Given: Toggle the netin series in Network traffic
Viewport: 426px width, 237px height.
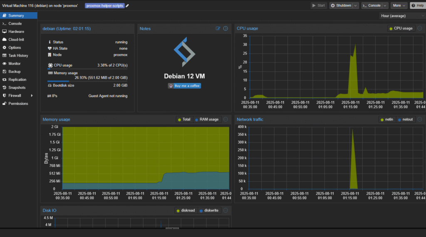Looking at the screenshot, I should click(x=386, y=120).
